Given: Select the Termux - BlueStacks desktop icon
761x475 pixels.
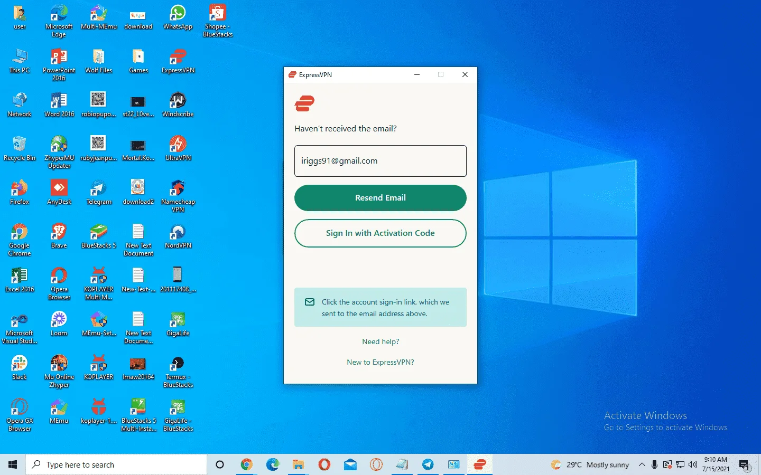Looking at the screenshot, I should coord(178,372).
